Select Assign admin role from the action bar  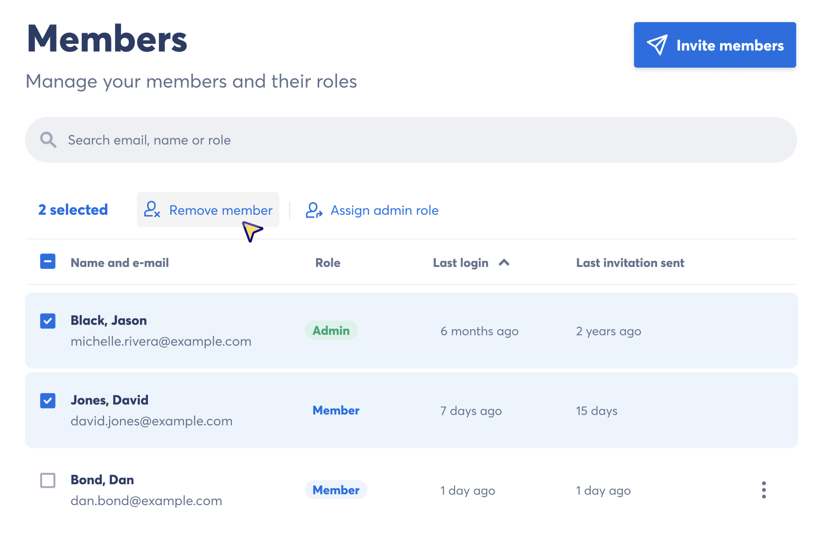point(384,210)
